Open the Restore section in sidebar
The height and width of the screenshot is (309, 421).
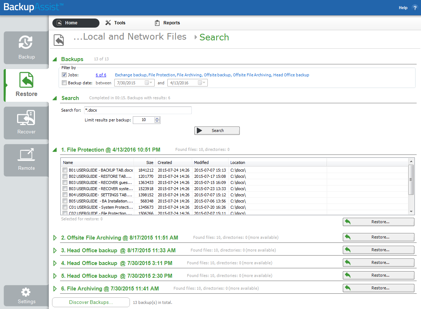(26, 85)
